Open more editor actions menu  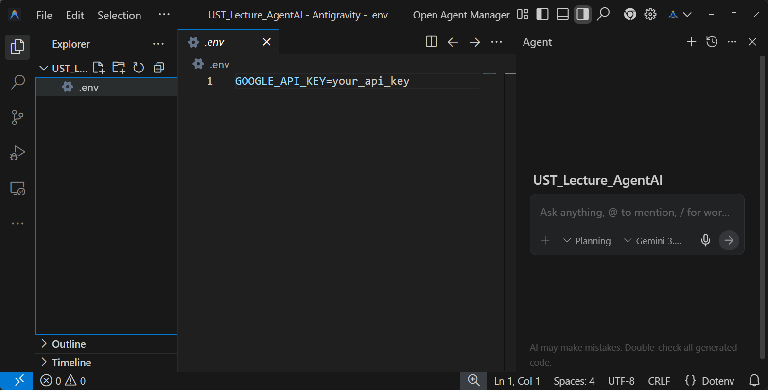tap(497, 42)
